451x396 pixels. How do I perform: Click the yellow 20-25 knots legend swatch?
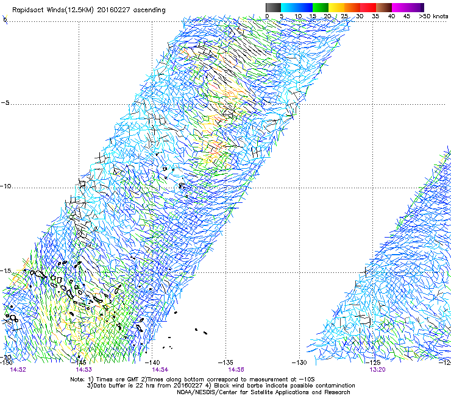click(x=336, y=7)
